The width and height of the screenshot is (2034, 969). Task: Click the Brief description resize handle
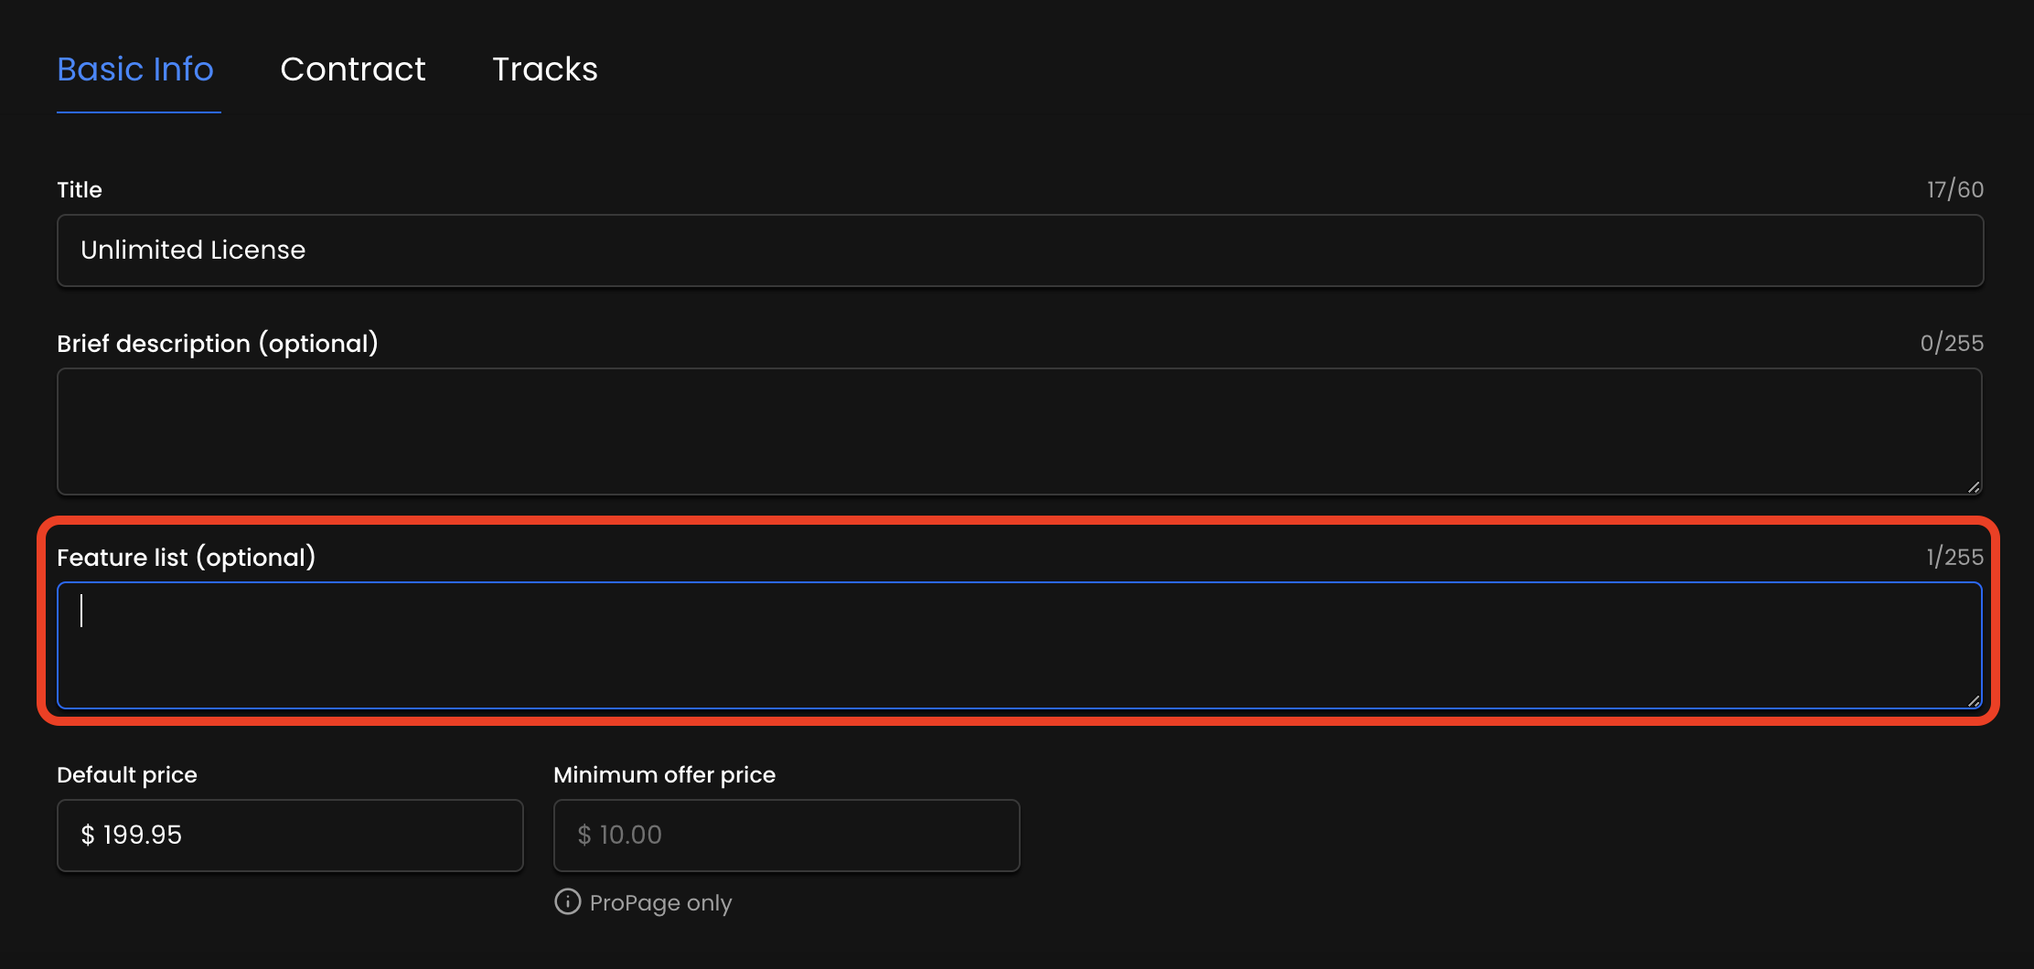(1974, 487)
